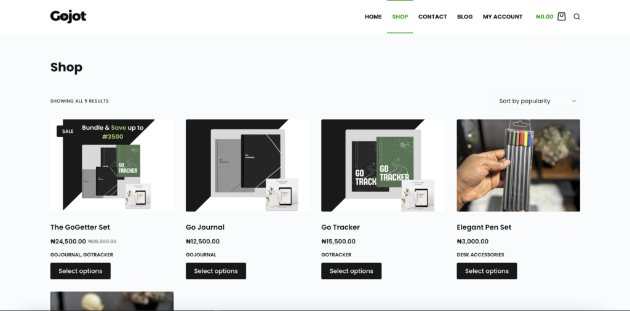The image size is (630, 311).
Task: Open the Elegant Pen Set product photo
Action: pos(518,165)
